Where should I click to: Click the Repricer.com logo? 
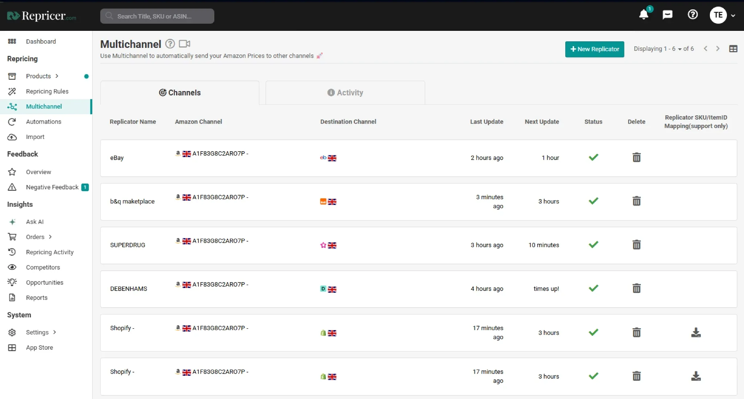tap(41, 16)
